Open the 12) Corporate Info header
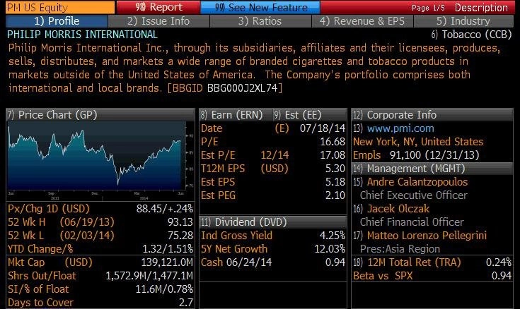520x309 pixels. pyautogui.click(x=432, y=115)
